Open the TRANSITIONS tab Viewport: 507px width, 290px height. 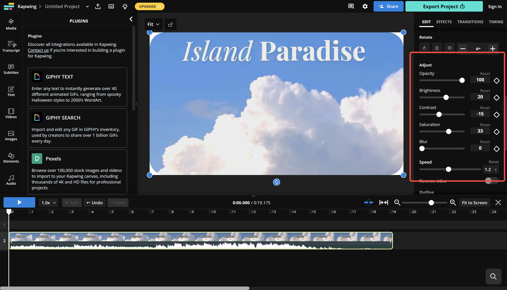tap(470, 22)
